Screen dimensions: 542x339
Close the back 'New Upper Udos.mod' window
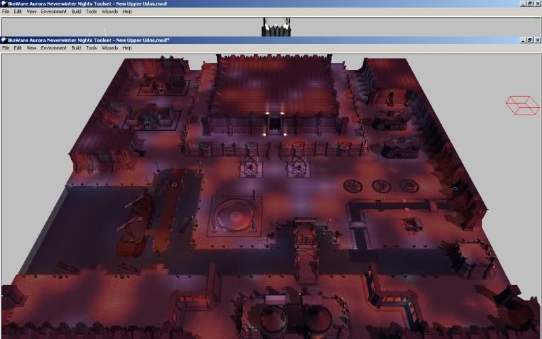click(537, 3)
